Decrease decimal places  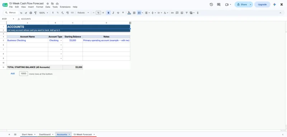point(62,13)
